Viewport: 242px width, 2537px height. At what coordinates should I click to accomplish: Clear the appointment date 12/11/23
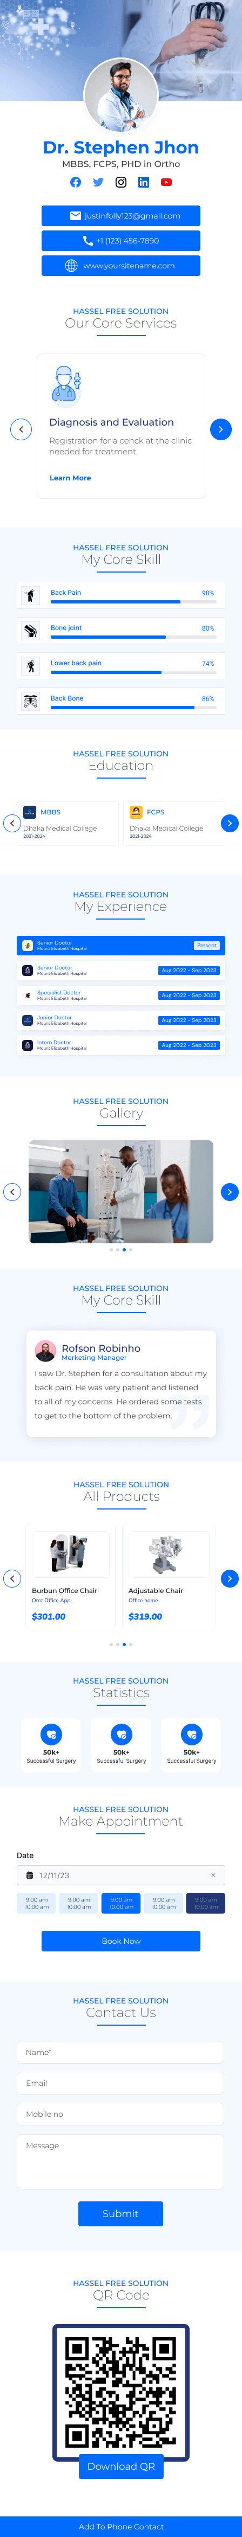click(213, 1875)
